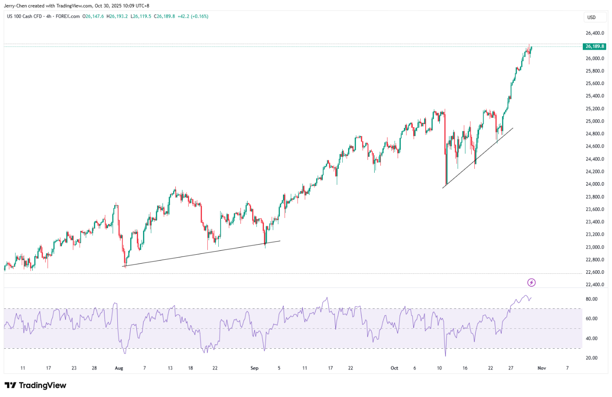Click the purple lightning bolt event icon
The height and width of the screenshot is (397, 612).
click(531, 283)
